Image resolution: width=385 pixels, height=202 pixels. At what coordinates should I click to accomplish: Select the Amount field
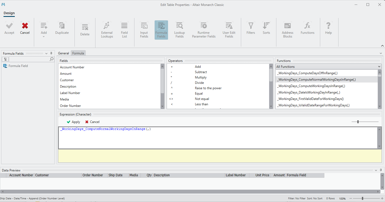[x=66, y=74]
